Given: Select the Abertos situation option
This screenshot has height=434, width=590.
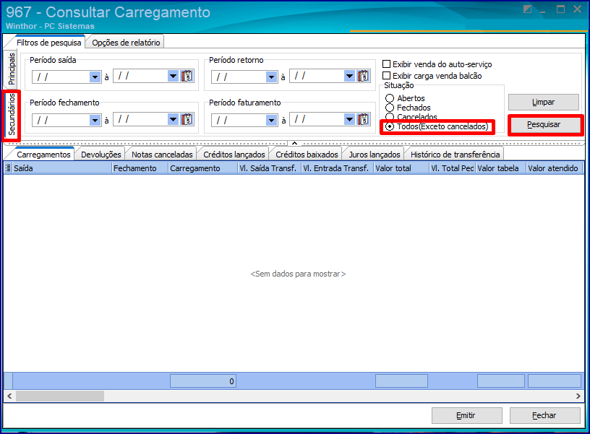Looking at the screenshot, I should 390,98.
